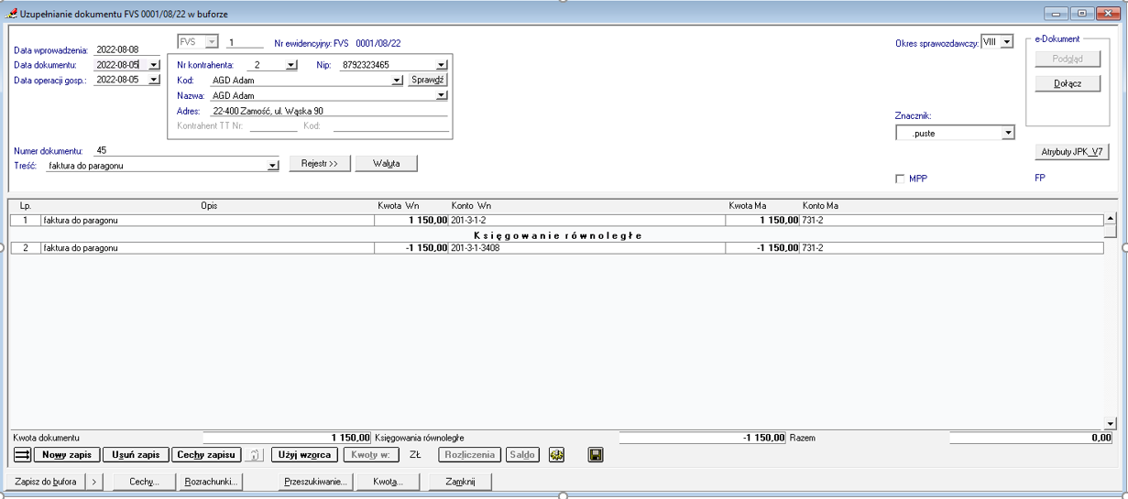Viewport: 1128px width, 499px height.
Task: Open the FVS document type dropdown
Action: tap(212, 42)
